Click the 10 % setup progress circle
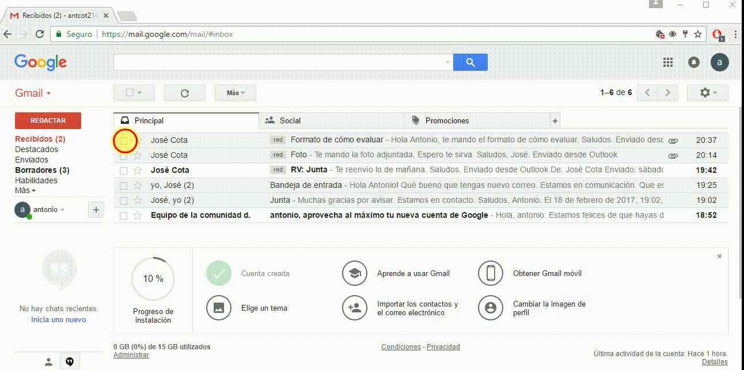Screen dimensions: 744x370 [x=153, y=279]
